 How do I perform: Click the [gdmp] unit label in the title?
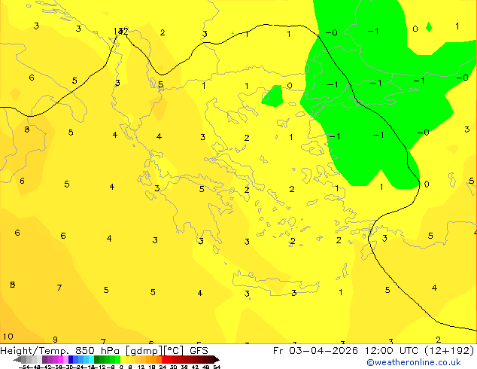[x=144, y=351]
